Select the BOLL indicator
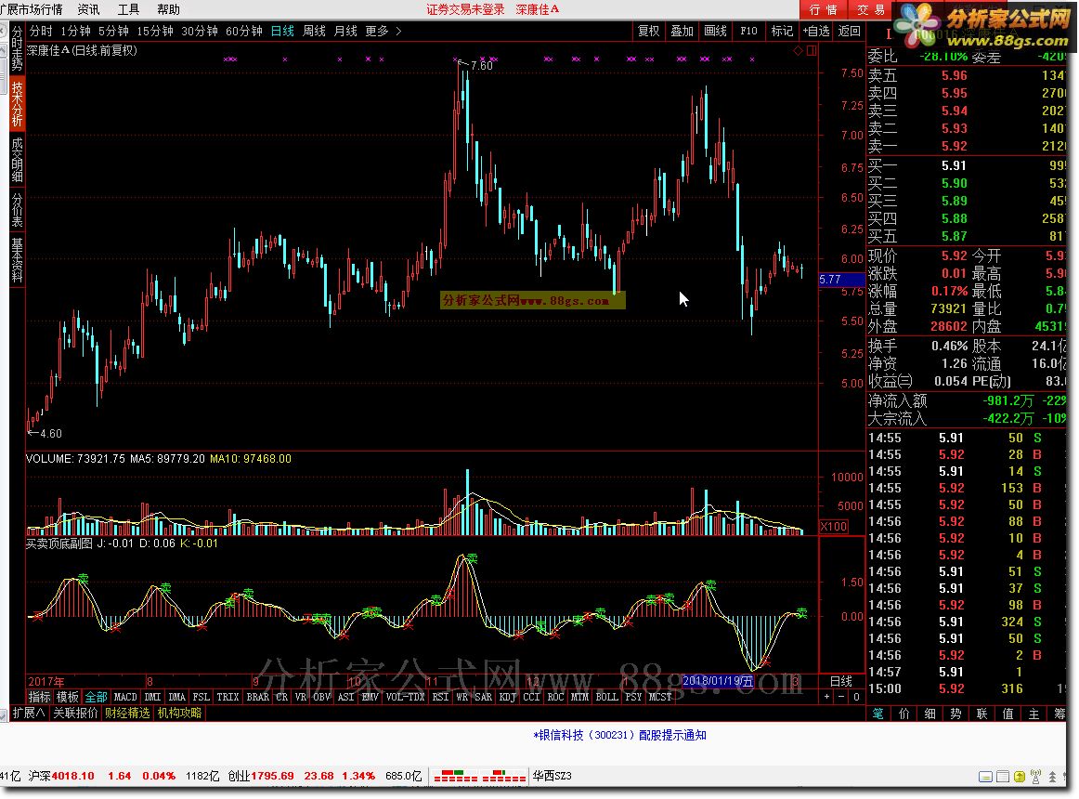1079x799 pixels. [x=606, y=697]
